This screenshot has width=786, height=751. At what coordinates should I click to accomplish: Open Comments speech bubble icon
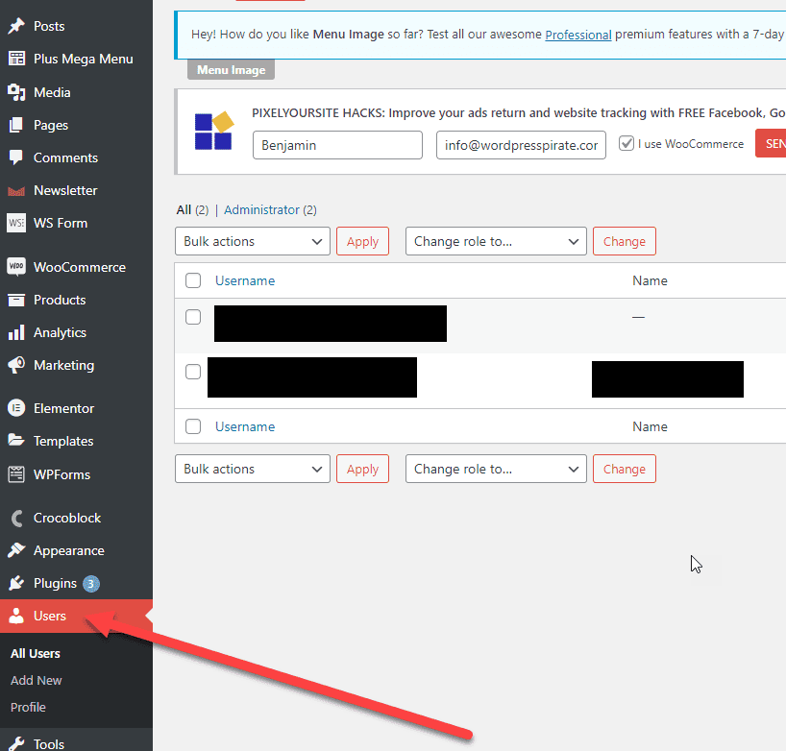point(16,157)
